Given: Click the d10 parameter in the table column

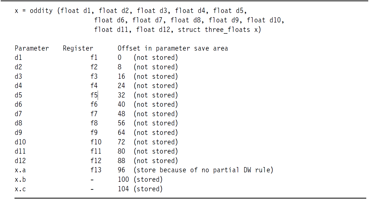Looking at the screenshot, I should pos(20,142).
